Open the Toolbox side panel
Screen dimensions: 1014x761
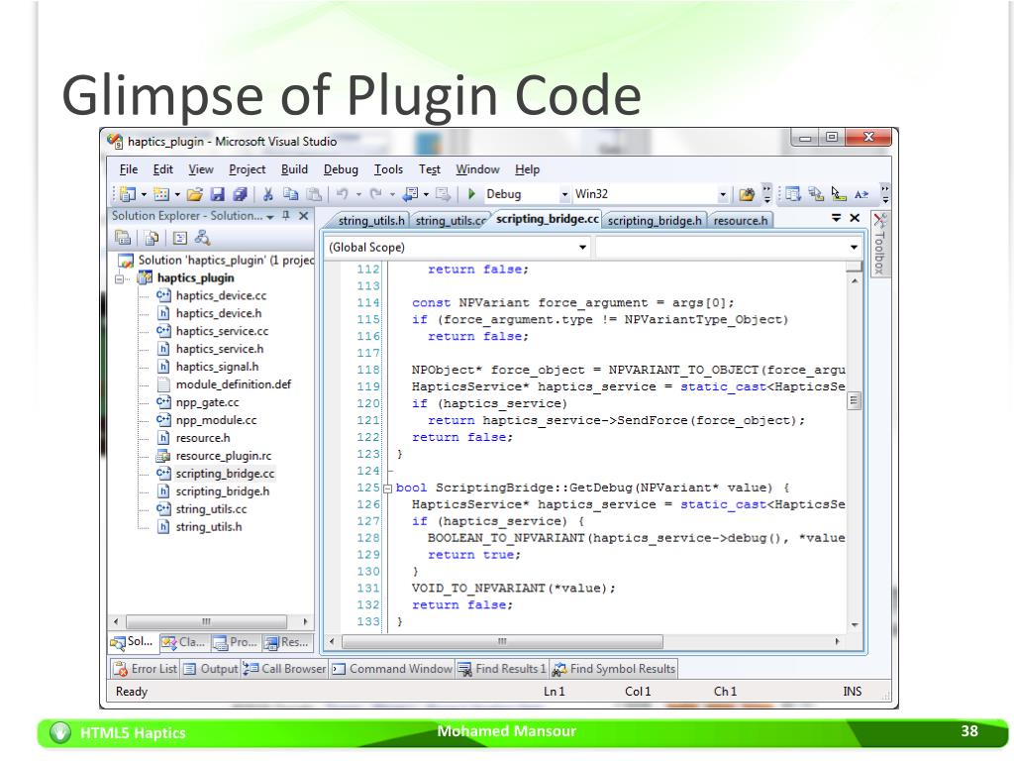tap(879, 244)
